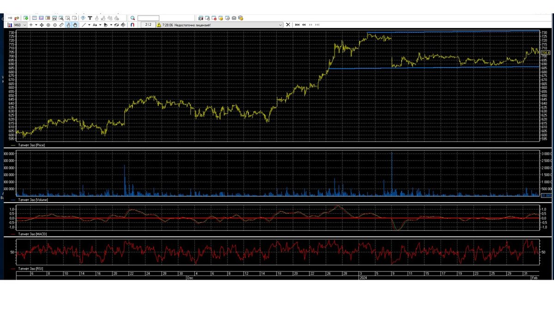
Task: Click the bar chart type icon
Action: 10,25
